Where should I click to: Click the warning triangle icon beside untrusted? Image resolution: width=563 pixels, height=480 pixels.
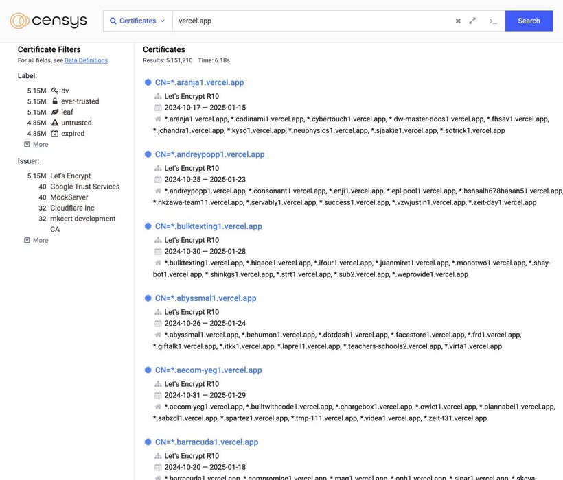pyautogui.click(x=54, y=123)
